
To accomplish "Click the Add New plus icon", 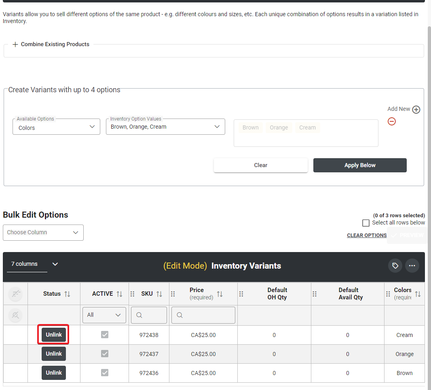I will (x=416, y=110).
